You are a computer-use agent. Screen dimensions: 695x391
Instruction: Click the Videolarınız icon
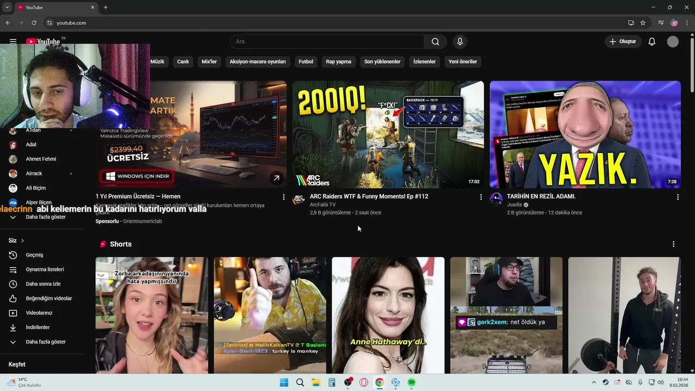[x=13, y=313]
